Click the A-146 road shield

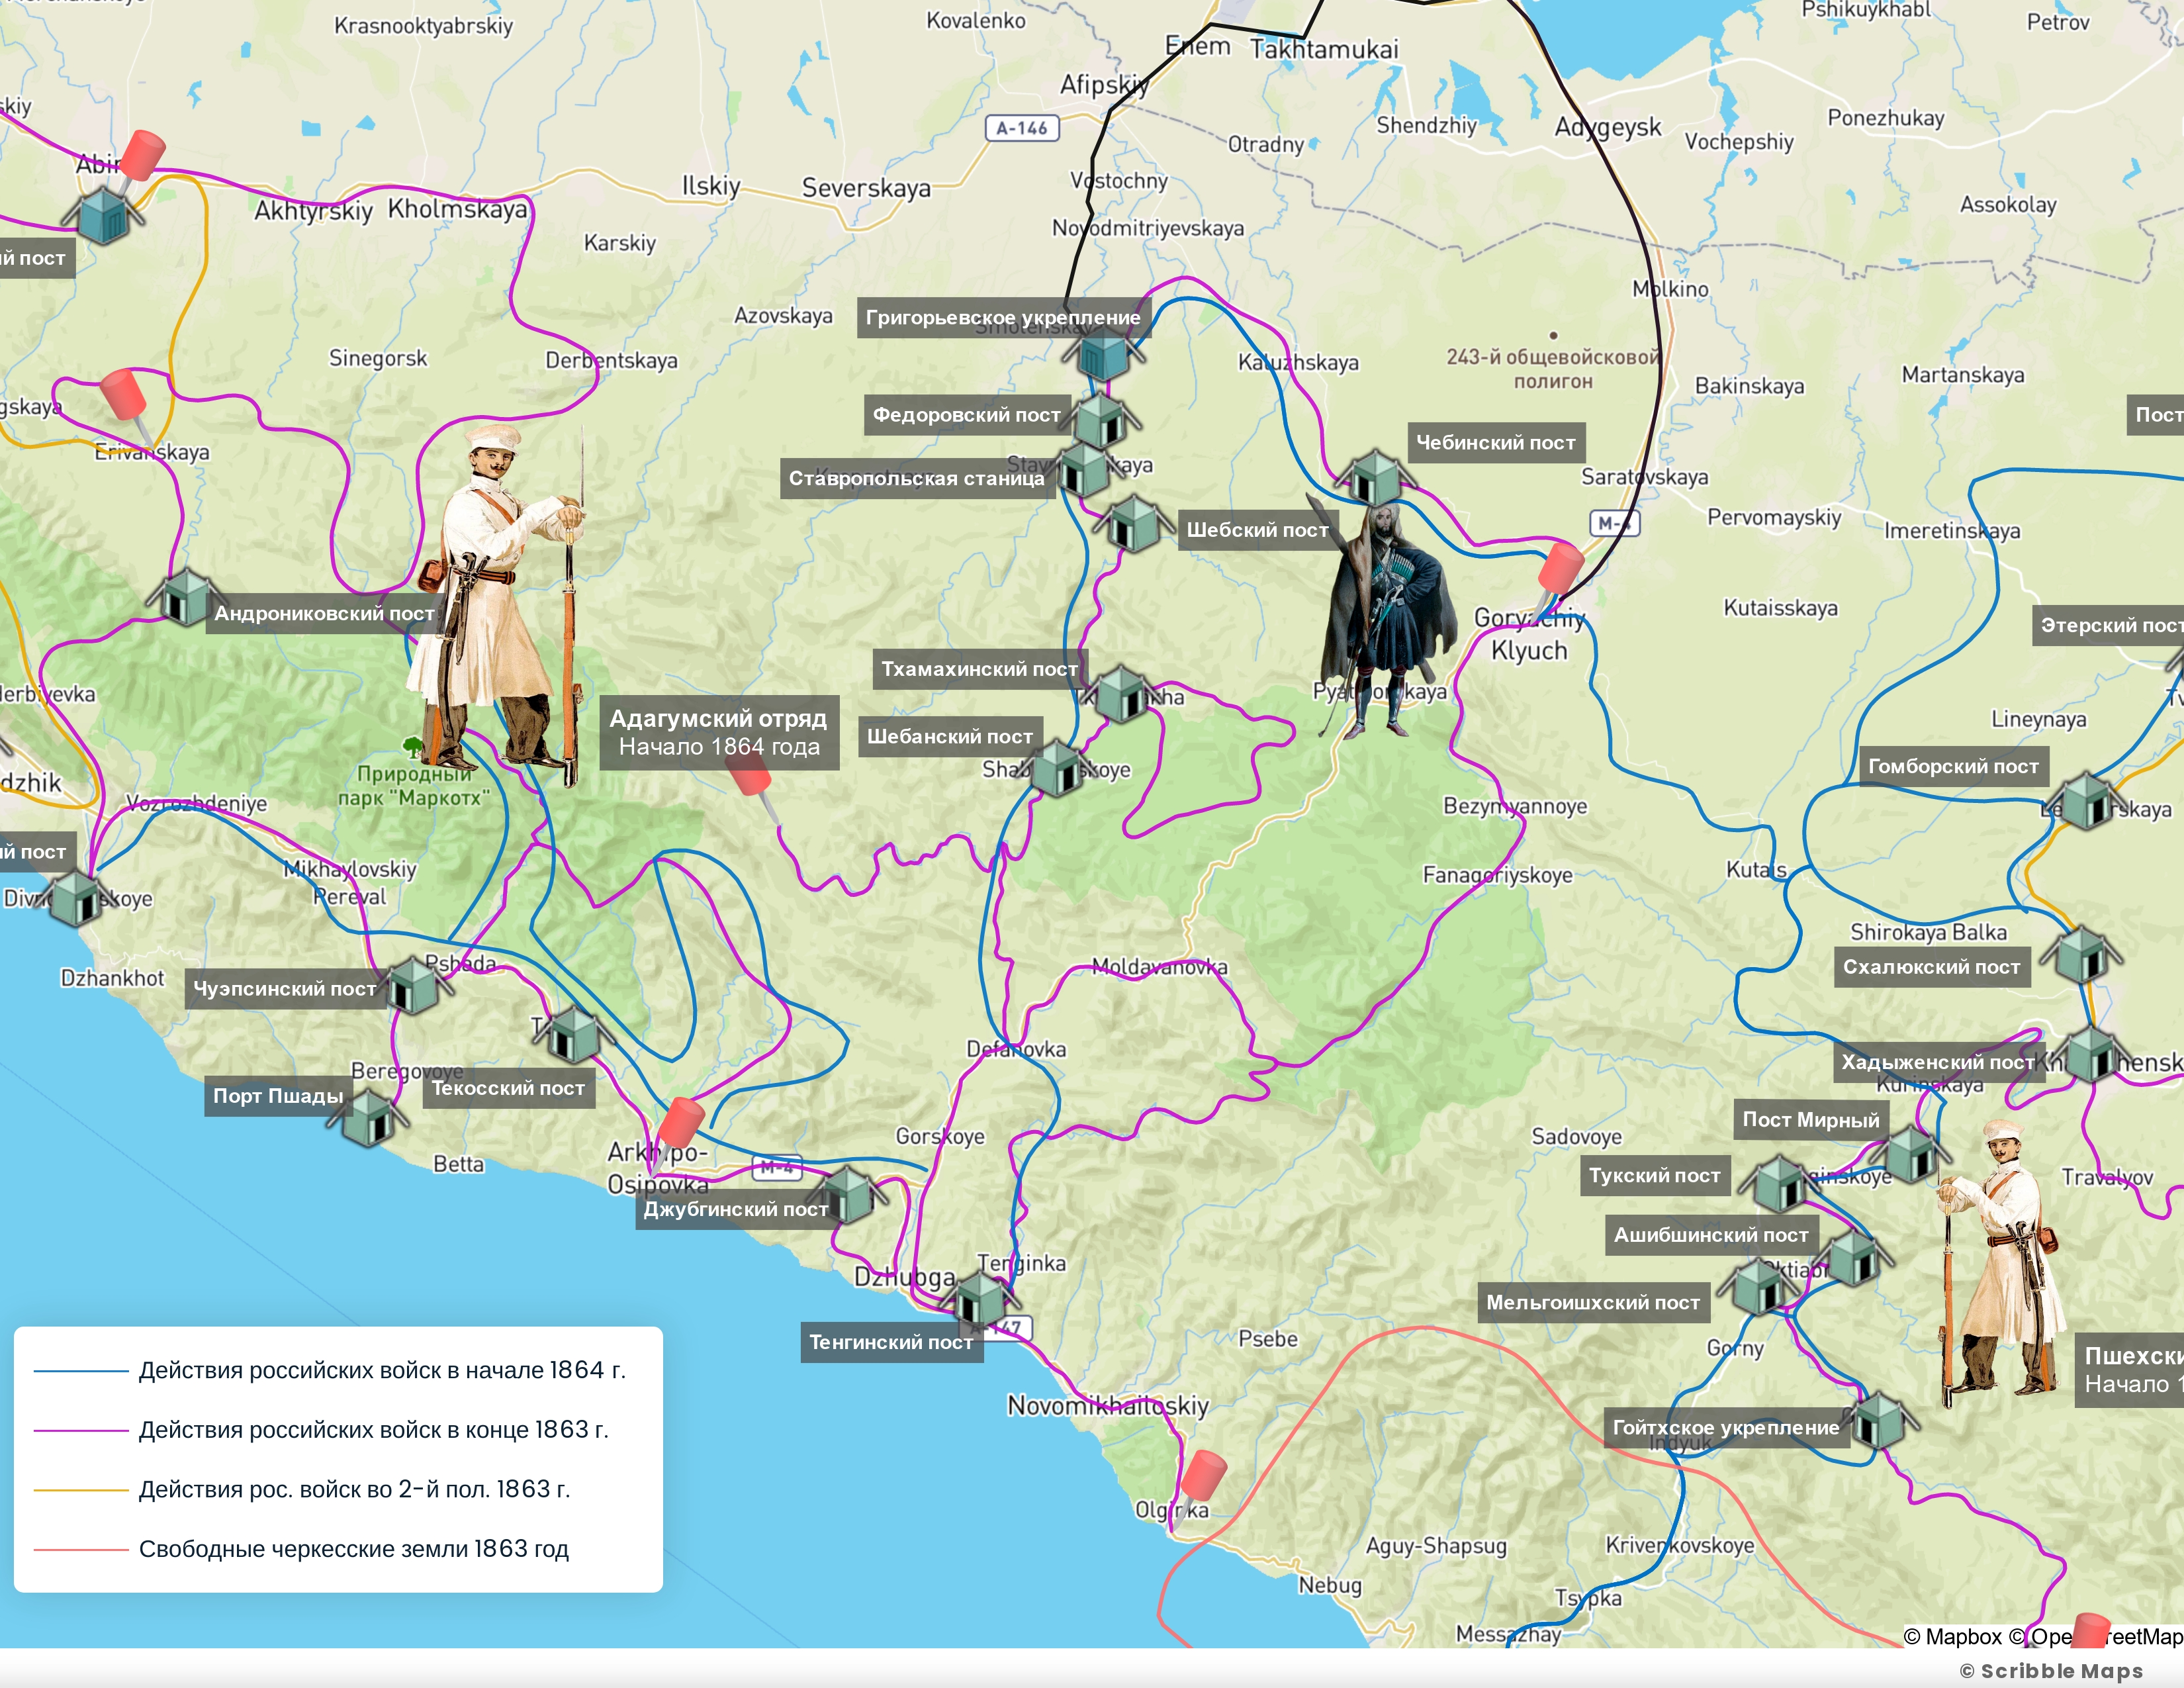point(1021,128)
